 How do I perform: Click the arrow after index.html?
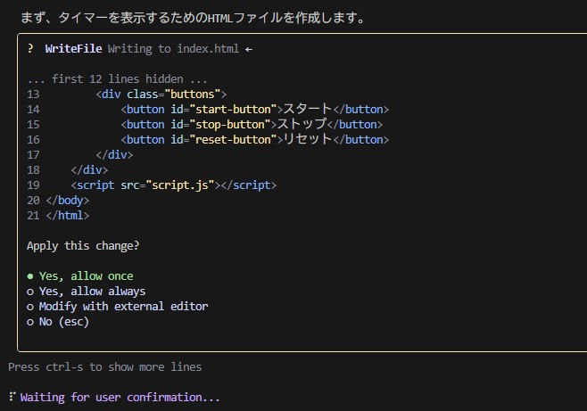point(249,49)
